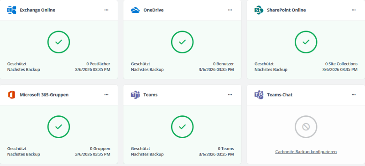Viewport: 365px width, 166px height.
Task: Click Teams green checkmark status icon
Action: (182, 127)
